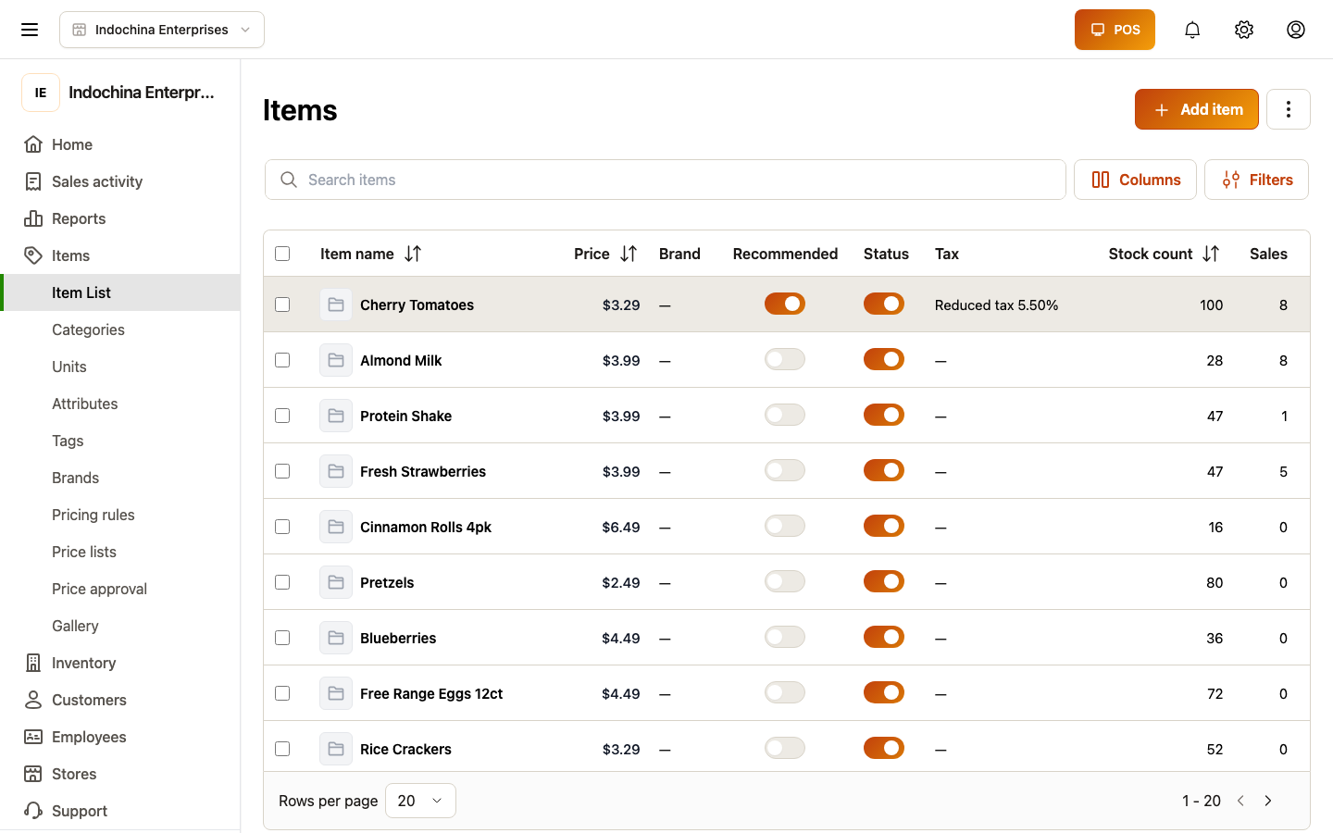Screen dimensions: 1333x833
Task: Go to next page arrow
Action: pos(1268,801)
